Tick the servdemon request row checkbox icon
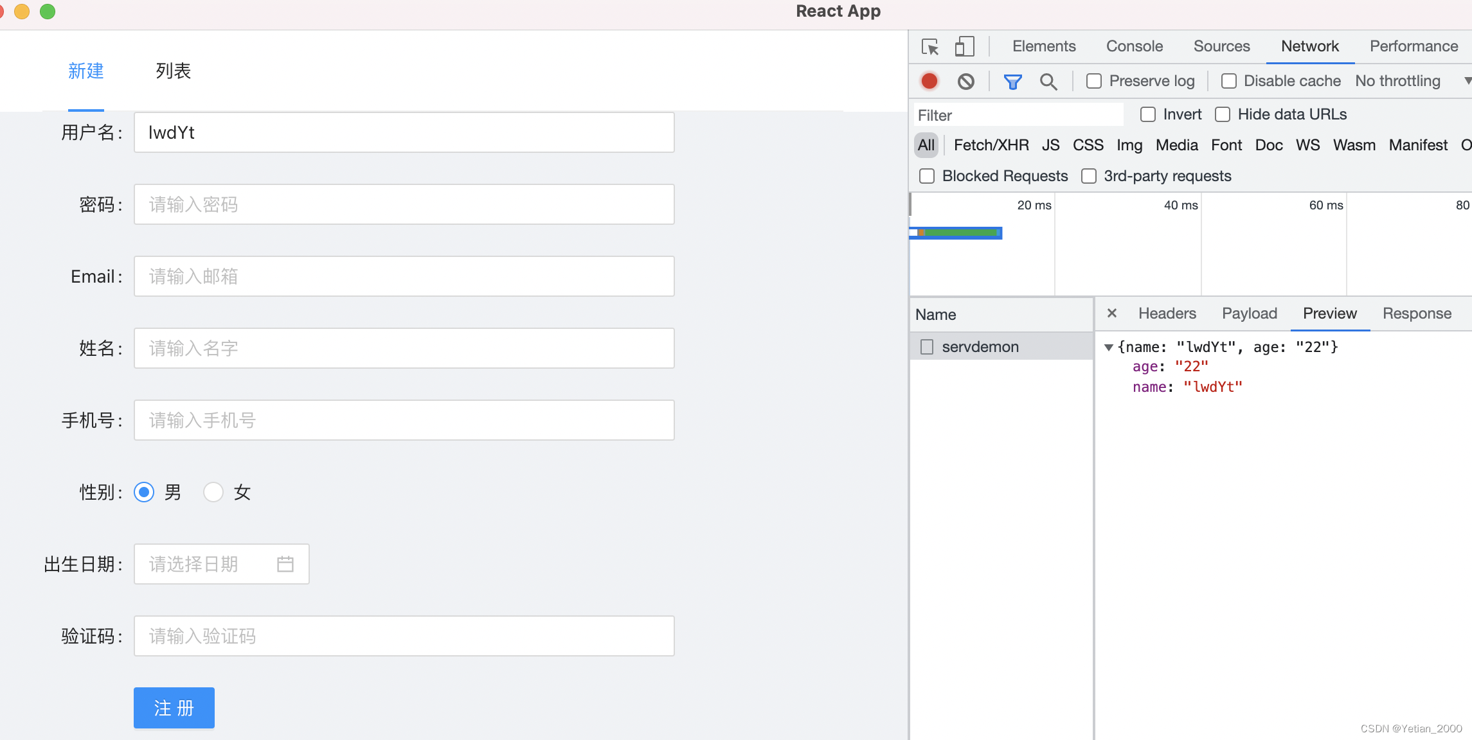This screenshot has height=740, width=1472. tap(927, 347)
